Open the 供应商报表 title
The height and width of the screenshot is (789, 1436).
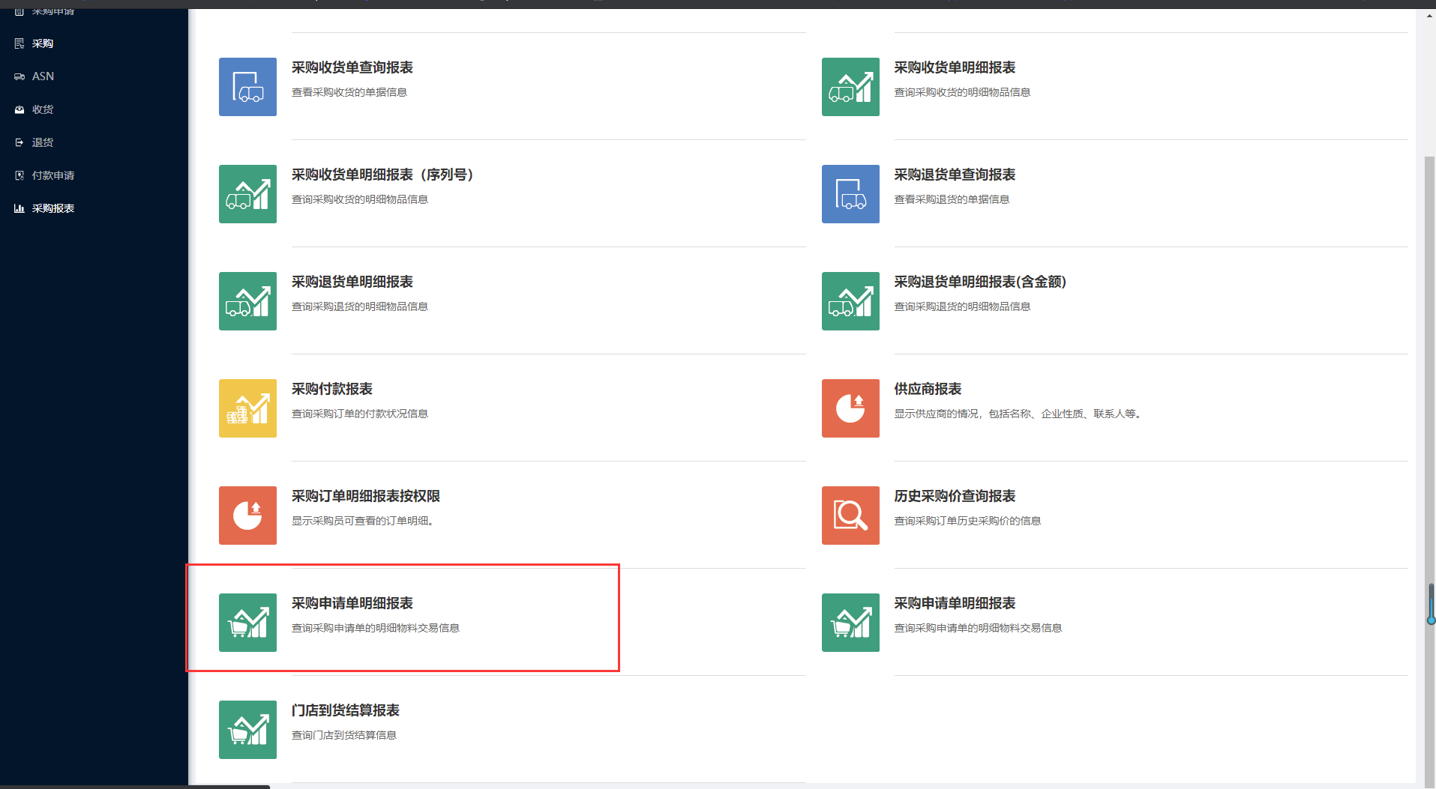pos(928,389)
